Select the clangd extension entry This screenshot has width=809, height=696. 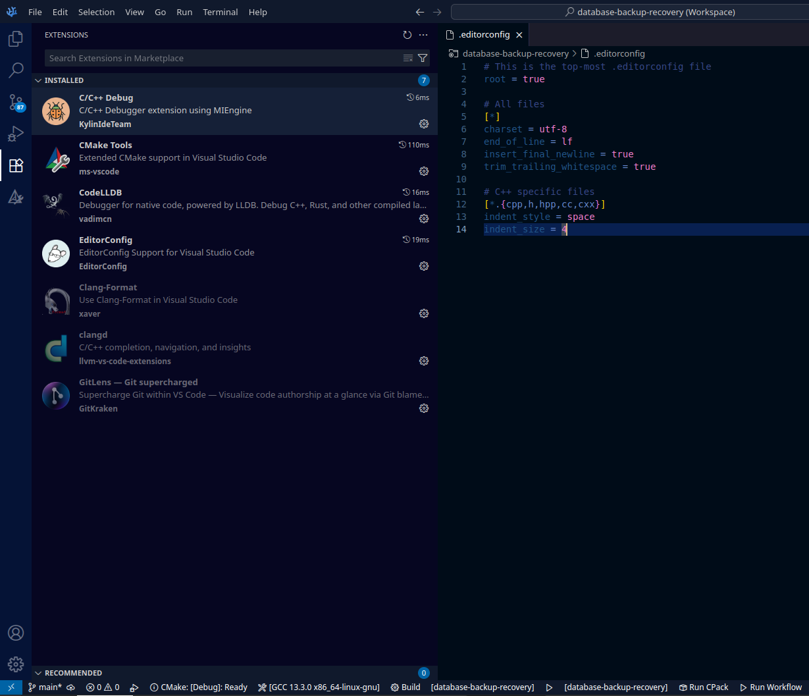(x=234, y=348)
